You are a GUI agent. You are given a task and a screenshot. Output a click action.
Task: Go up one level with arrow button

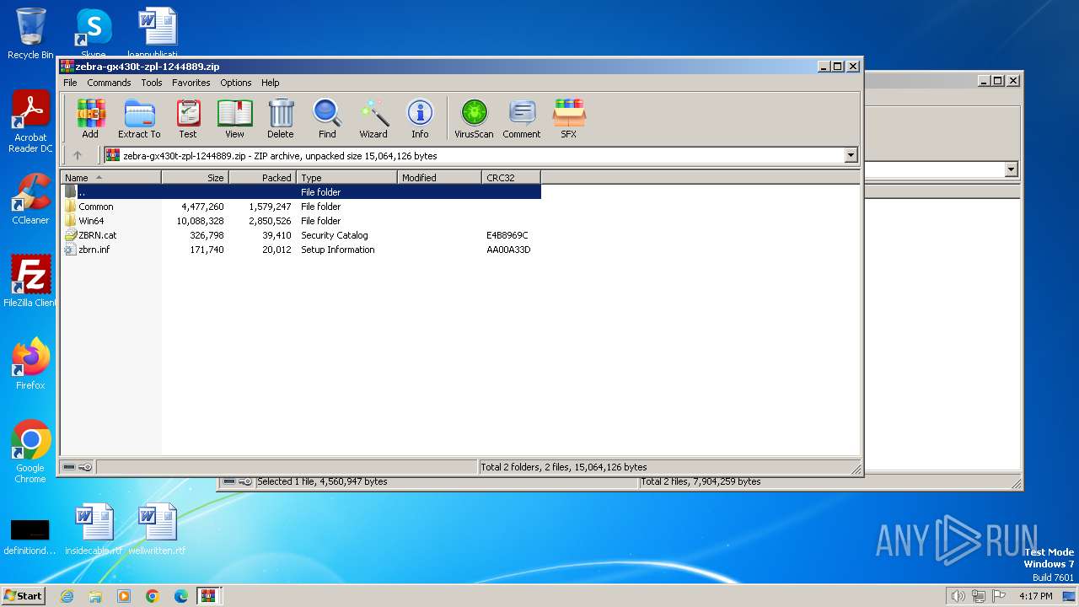click(78, 155)
